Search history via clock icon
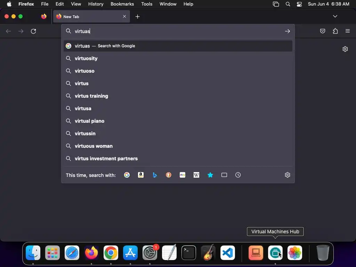The height and width of the screenshot is (267, 356). [238, 175]
